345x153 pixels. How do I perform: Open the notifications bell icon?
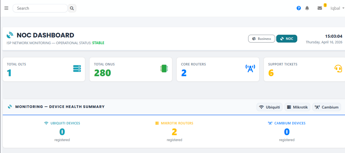click(x=307, y=8)
